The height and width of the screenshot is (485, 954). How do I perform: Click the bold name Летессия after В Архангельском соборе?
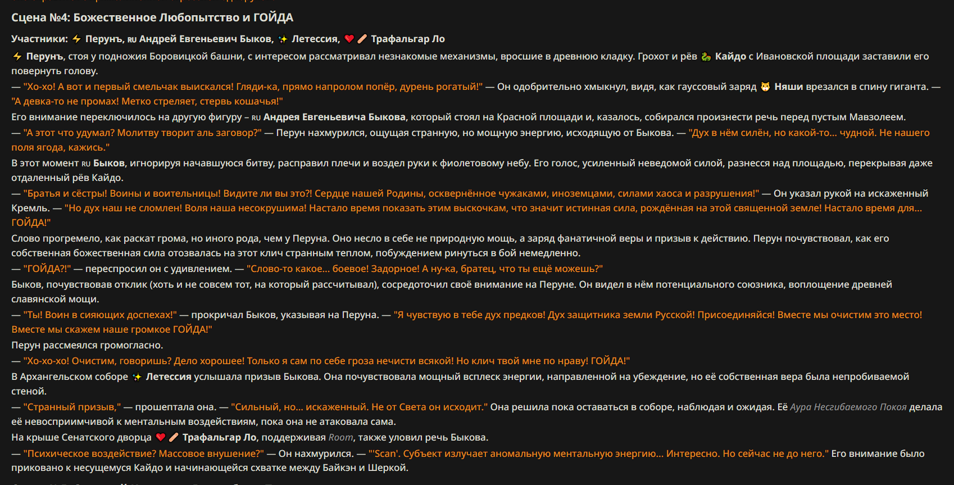169,377
